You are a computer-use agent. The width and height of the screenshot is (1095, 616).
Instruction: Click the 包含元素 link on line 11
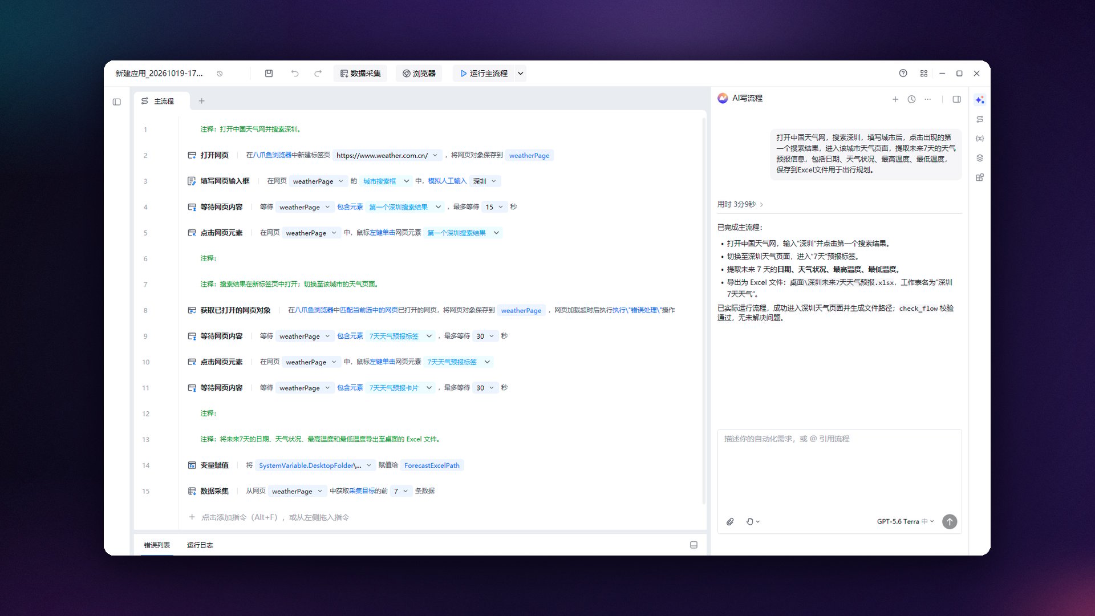pos(350,388)
